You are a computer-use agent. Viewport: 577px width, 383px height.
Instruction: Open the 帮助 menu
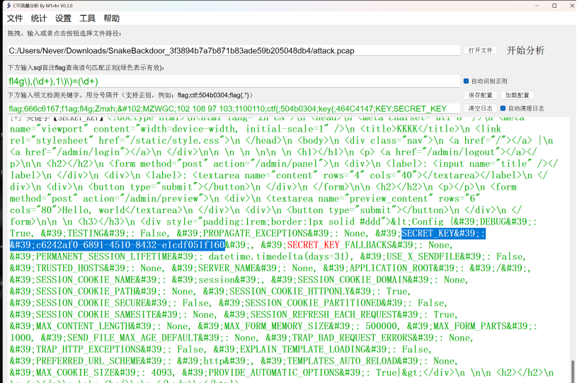click(x=111, y=18)
